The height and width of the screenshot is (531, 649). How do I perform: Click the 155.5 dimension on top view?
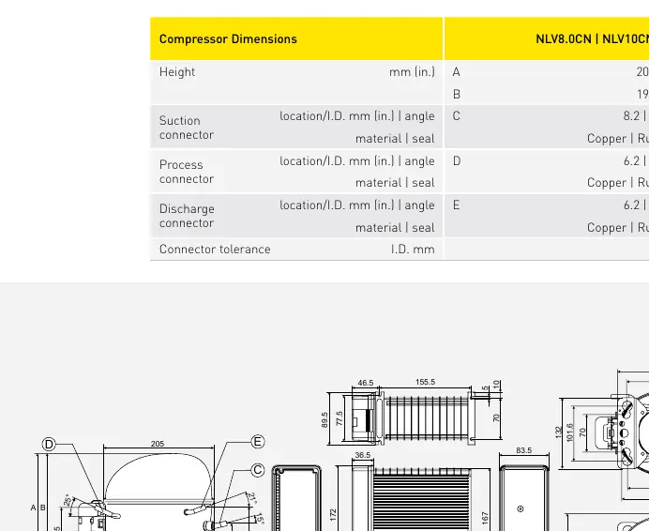click(x=425, y=382)
